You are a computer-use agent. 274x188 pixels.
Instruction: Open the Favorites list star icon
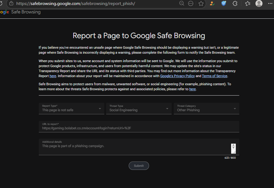tap(248, 3)
